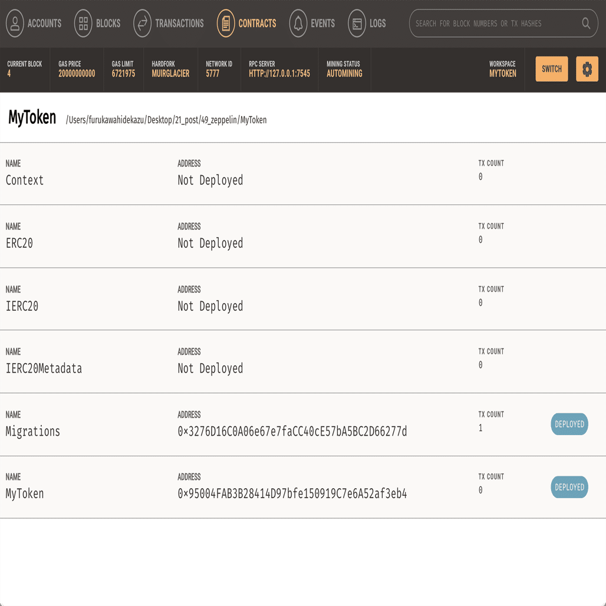Viewport: 606px width, 606px height.
Task: Click the Migrations TX count value 1
Action: point(480,428)
